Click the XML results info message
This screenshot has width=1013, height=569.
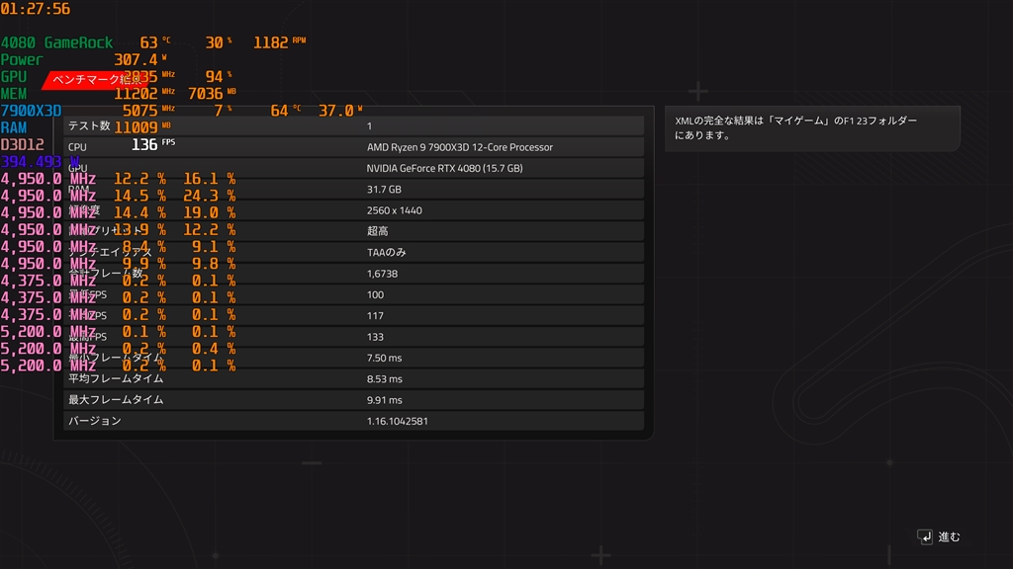812,127
